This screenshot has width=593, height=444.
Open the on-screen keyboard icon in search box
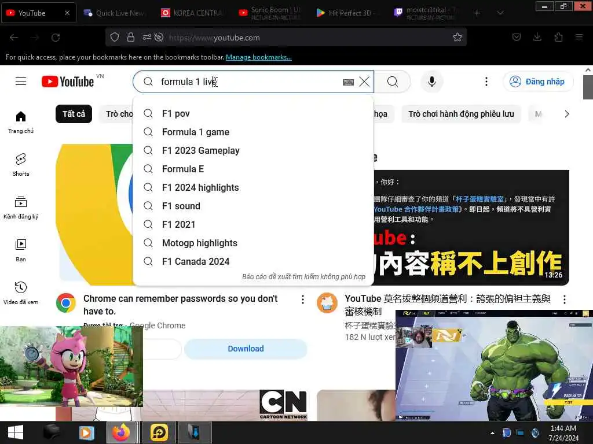click(x=348, y=82)
